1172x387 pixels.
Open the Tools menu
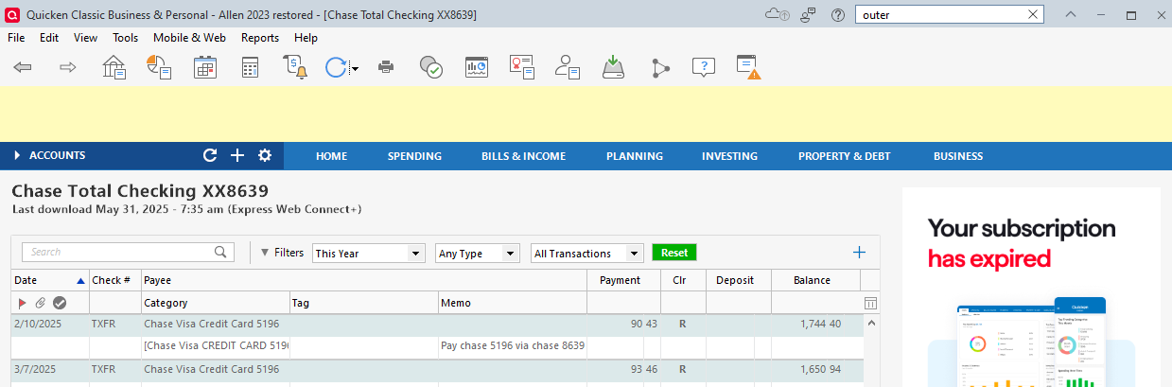pos(125,38)
